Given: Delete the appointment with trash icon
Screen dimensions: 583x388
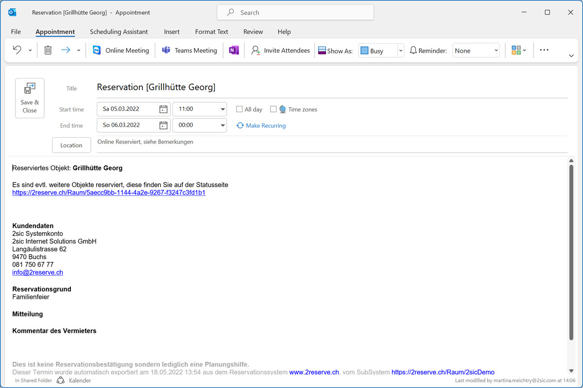Looking at the screenshot, I should [48, 50].
